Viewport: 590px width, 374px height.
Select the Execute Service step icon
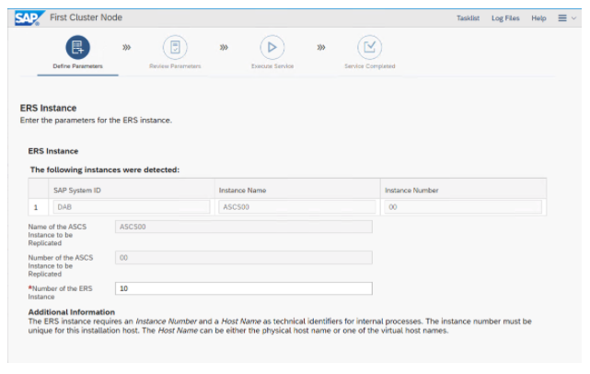click(272, 48)
